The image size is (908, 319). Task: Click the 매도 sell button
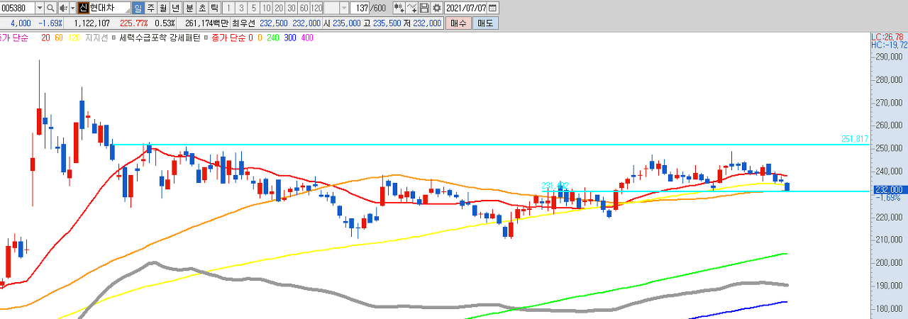point(485,23)
